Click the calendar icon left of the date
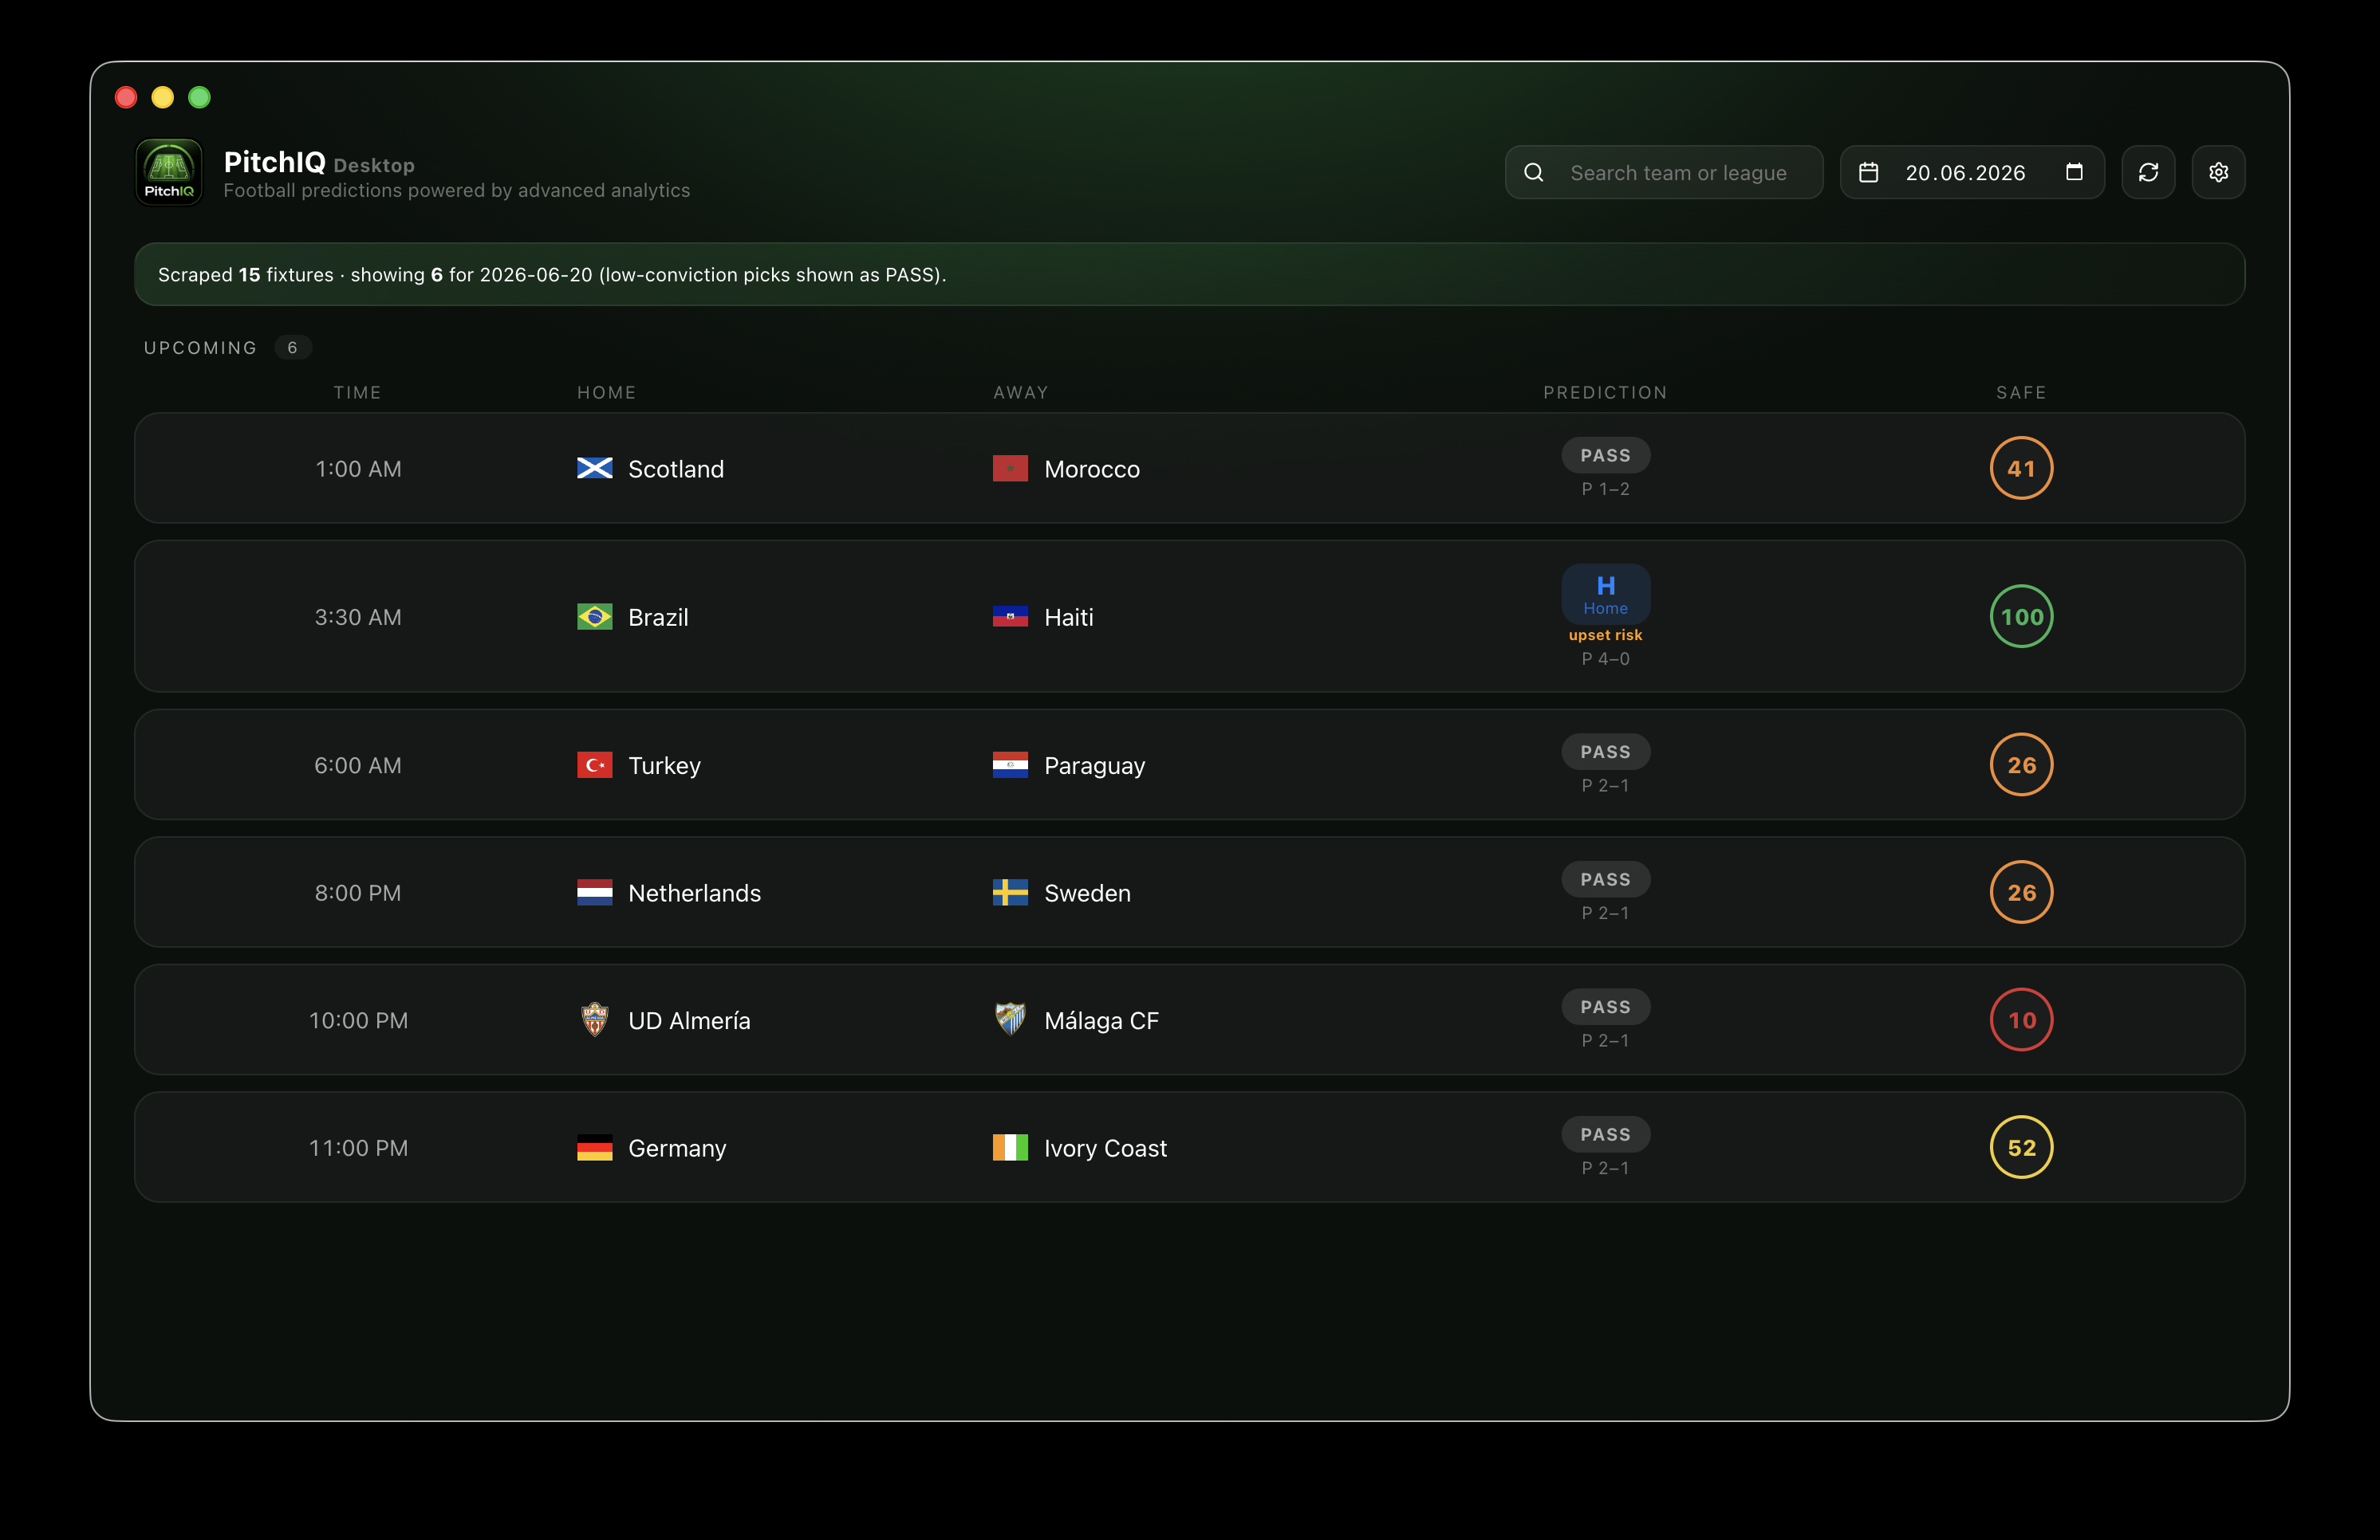 1868,173
